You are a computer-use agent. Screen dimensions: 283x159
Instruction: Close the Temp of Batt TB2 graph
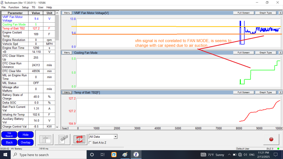280,92
